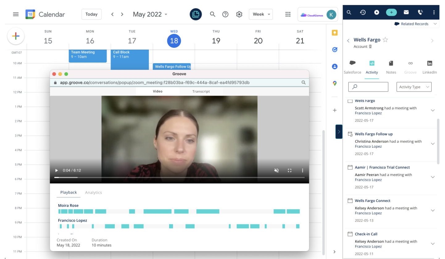The height and width of the screenshot is (259, 445).
Task: Switch to the Analytics tab
Action: (94, 192)
